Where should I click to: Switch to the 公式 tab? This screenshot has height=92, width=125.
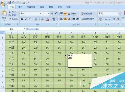[42, 7]
